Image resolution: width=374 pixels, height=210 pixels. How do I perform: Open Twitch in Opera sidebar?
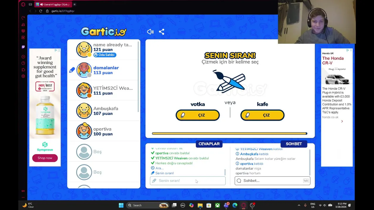pyautogui.click(x=23, y=47)
